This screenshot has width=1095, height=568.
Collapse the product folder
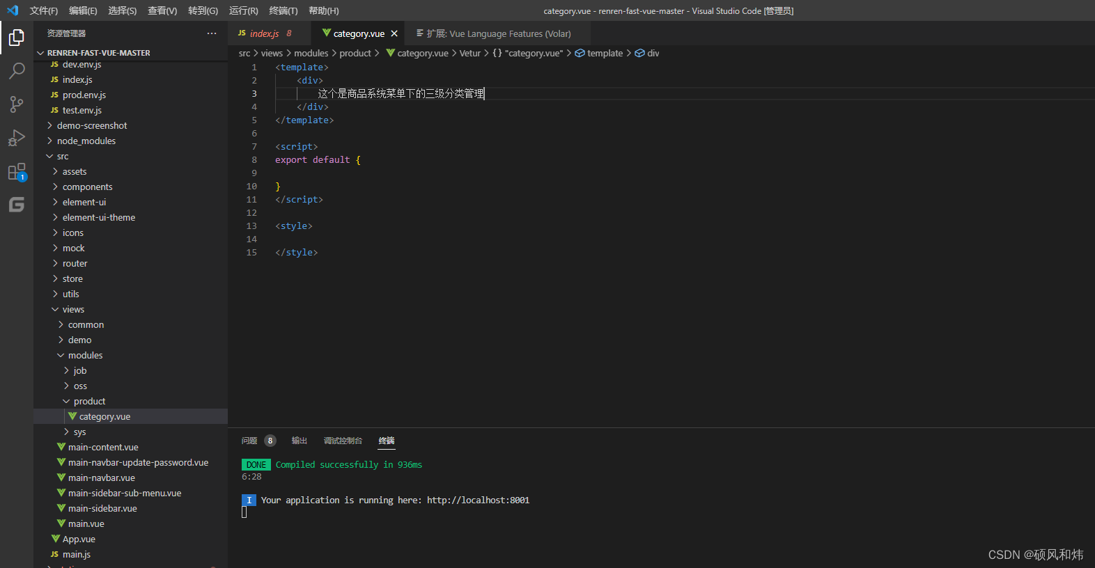click(131, 401)
